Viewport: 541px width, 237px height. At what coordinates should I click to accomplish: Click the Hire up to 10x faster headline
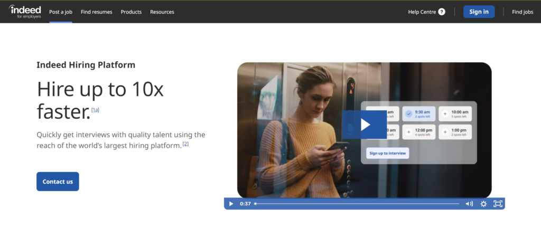pyautogui.click(x=100, y=100)
